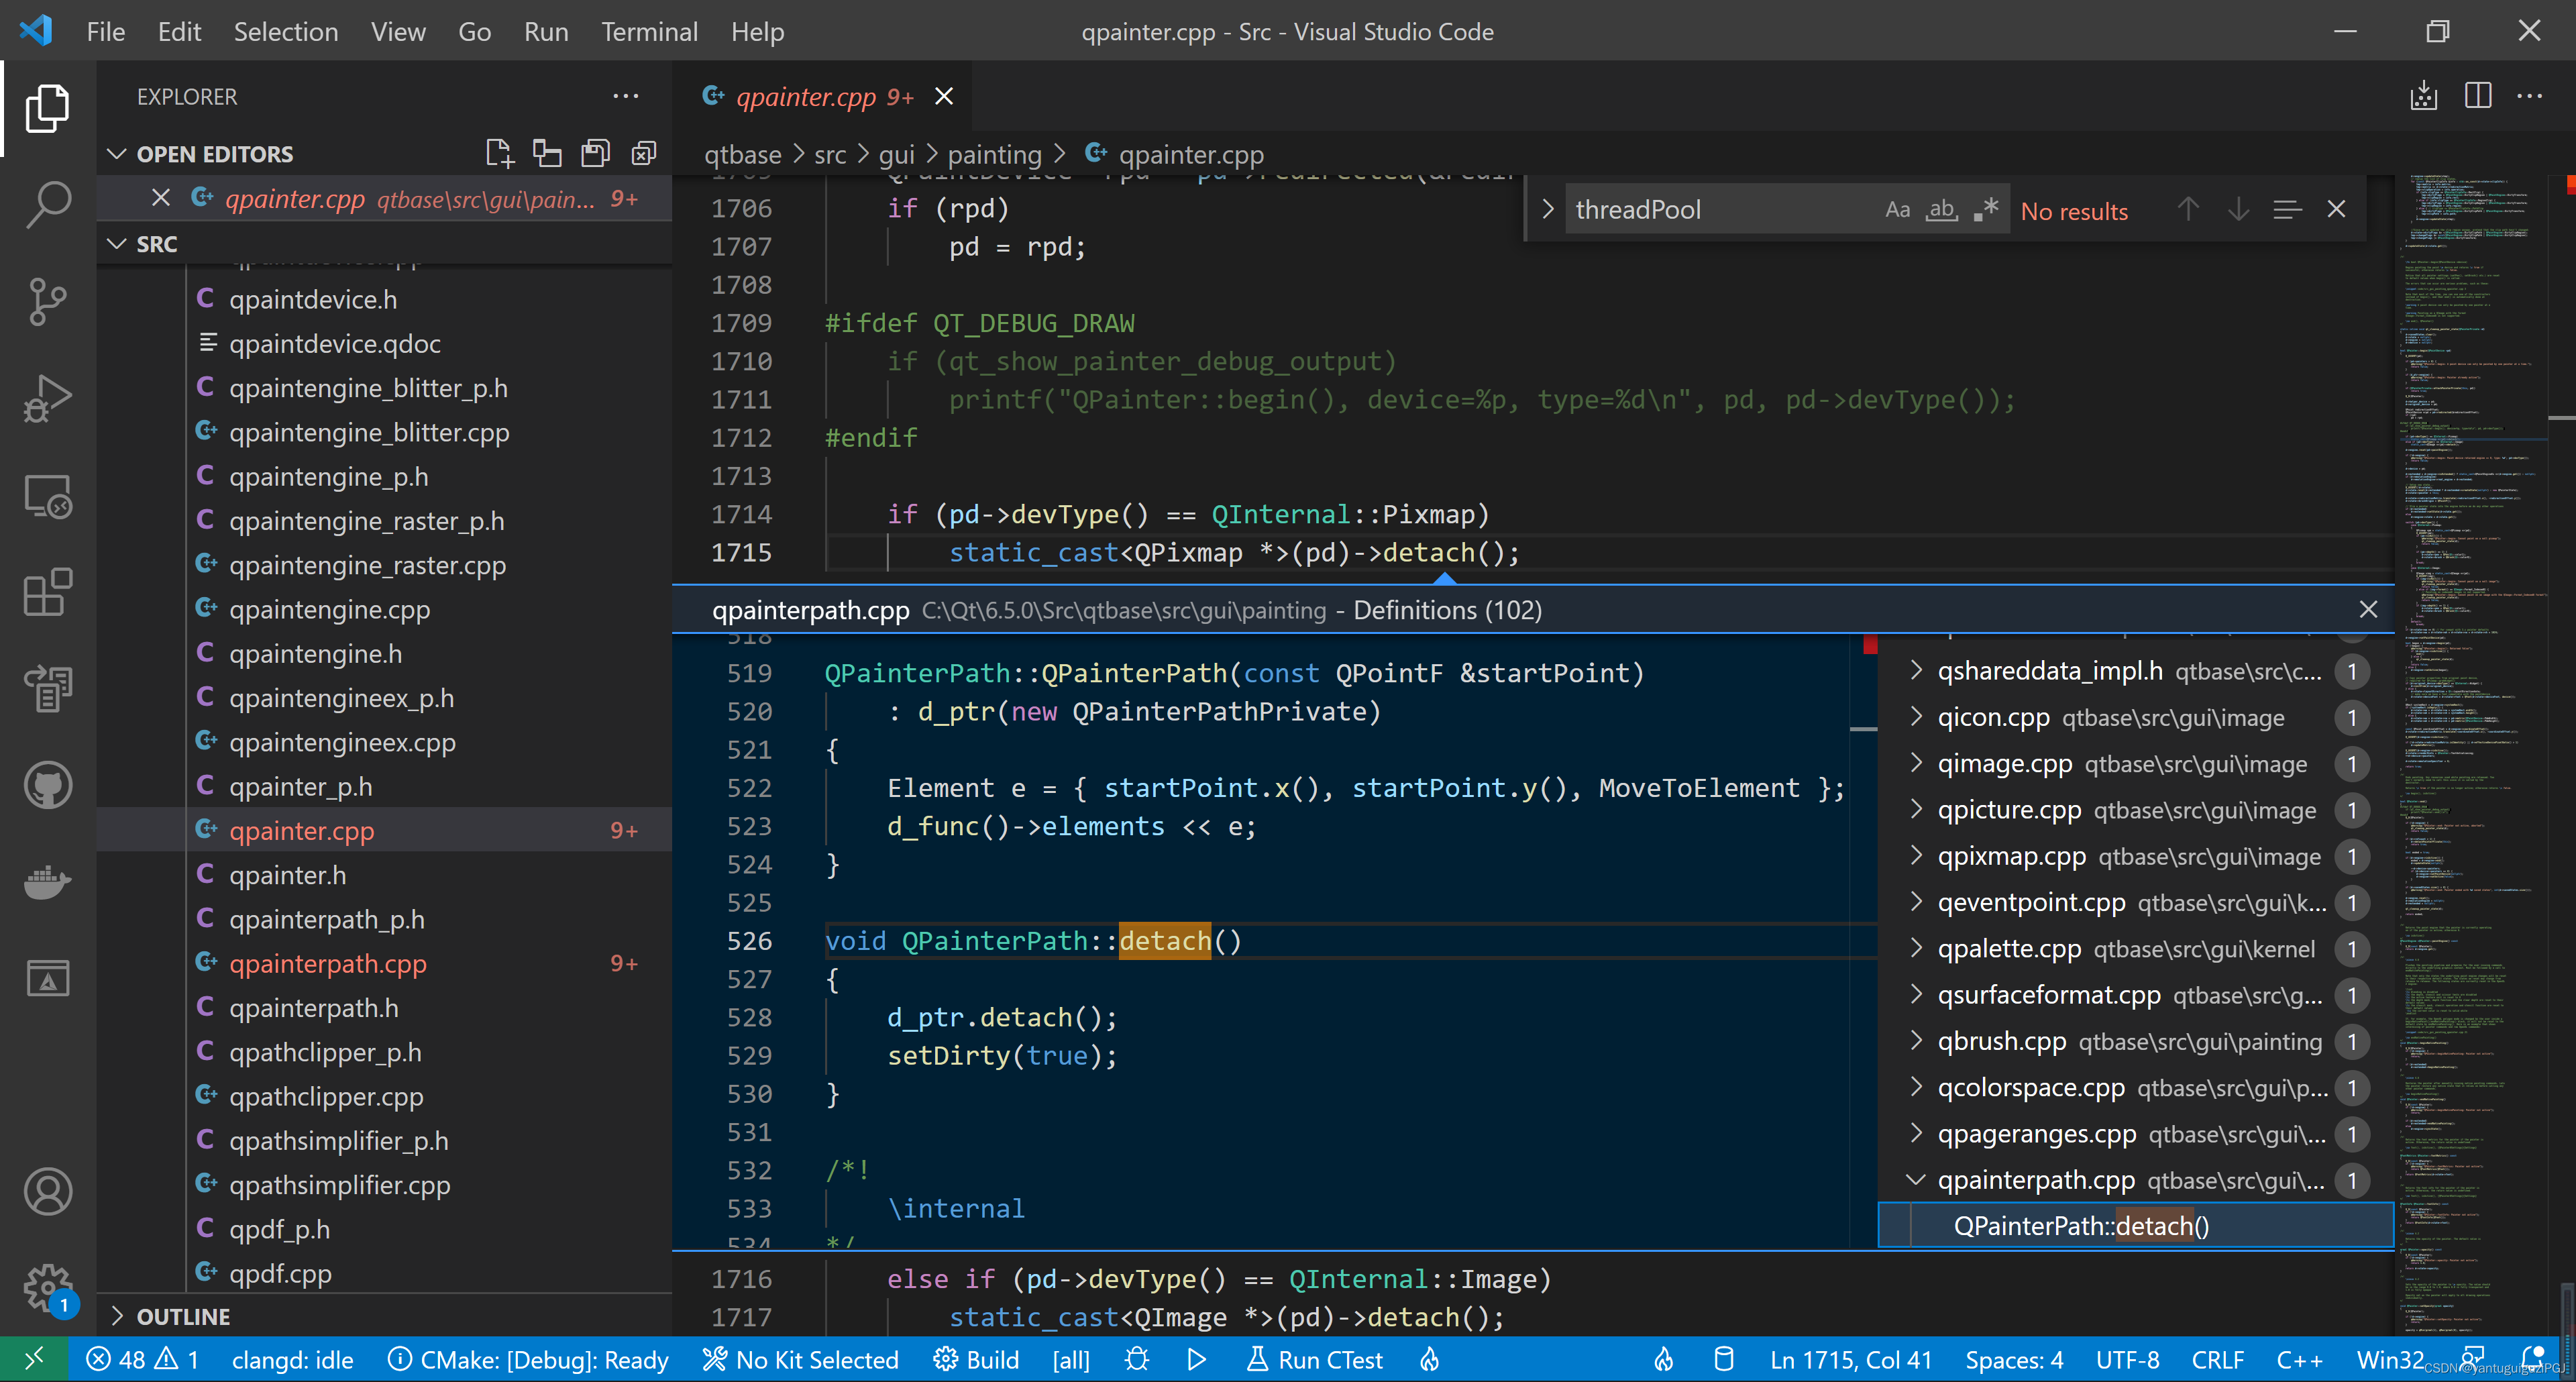Toggle Use Regular Expression in find widget
Screen dimensions: 2576x1382
(x=1986, y=210)
